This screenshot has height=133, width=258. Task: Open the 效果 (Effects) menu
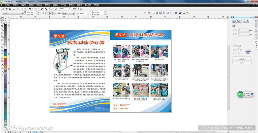pos(47,5)
